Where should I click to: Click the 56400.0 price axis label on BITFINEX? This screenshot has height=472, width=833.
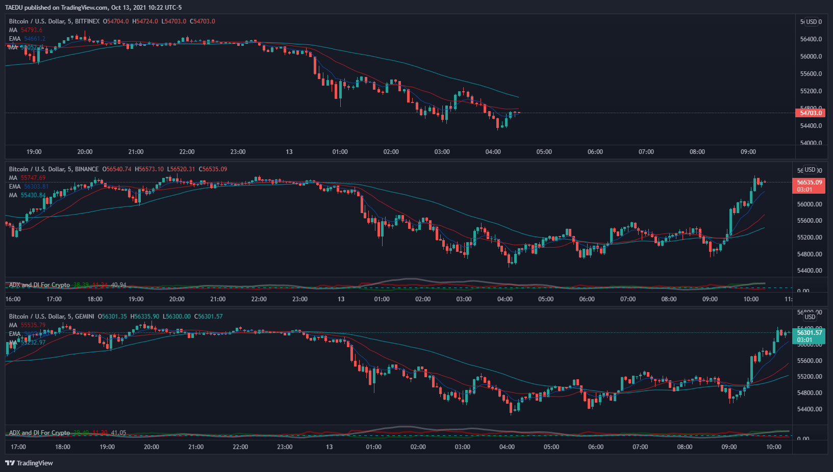click(811, 39)
